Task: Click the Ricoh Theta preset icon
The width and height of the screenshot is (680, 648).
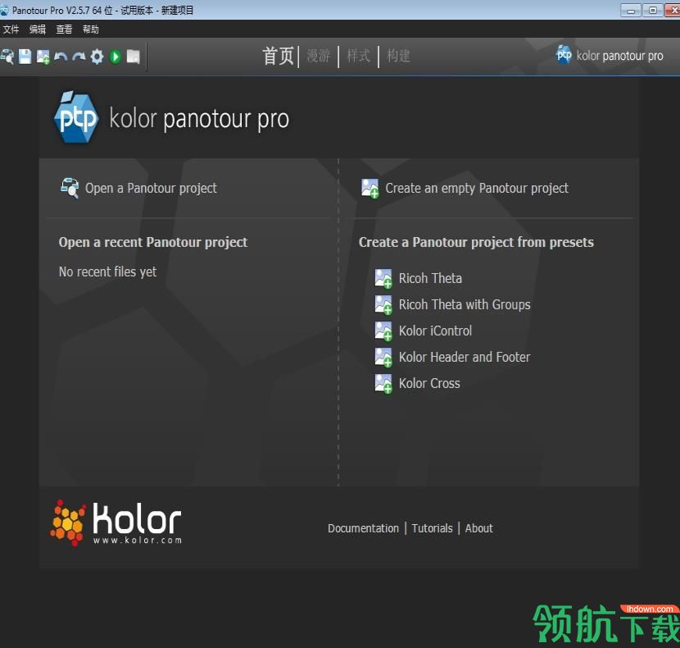Action: tap(383, 278)
